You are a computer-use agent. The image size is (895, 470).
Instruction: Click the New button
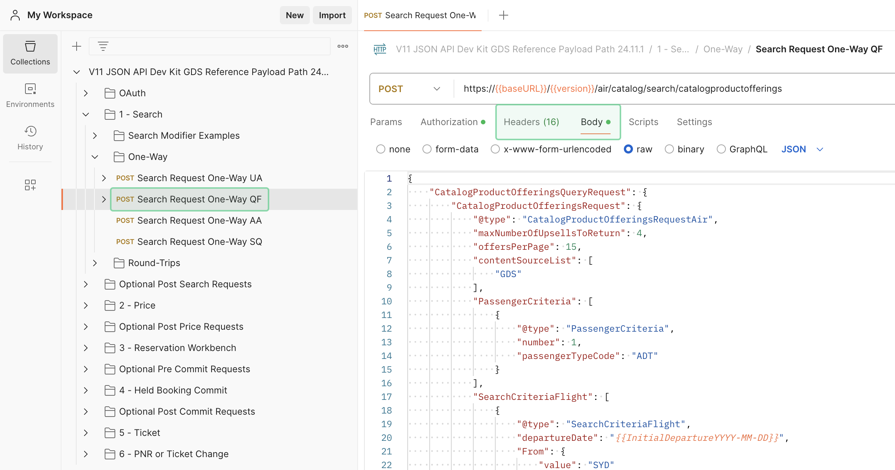pos(294,15)
